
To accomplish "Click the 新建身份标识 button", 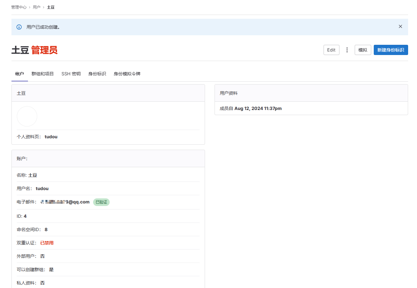I will tap(391, 50).
